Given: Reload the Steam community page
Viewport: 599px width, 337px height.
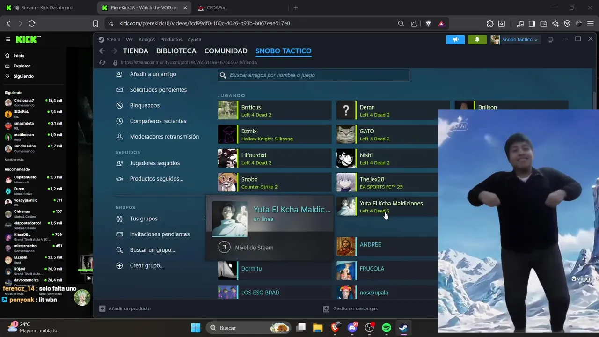Looking at the screenshot, I should (102, 62).
